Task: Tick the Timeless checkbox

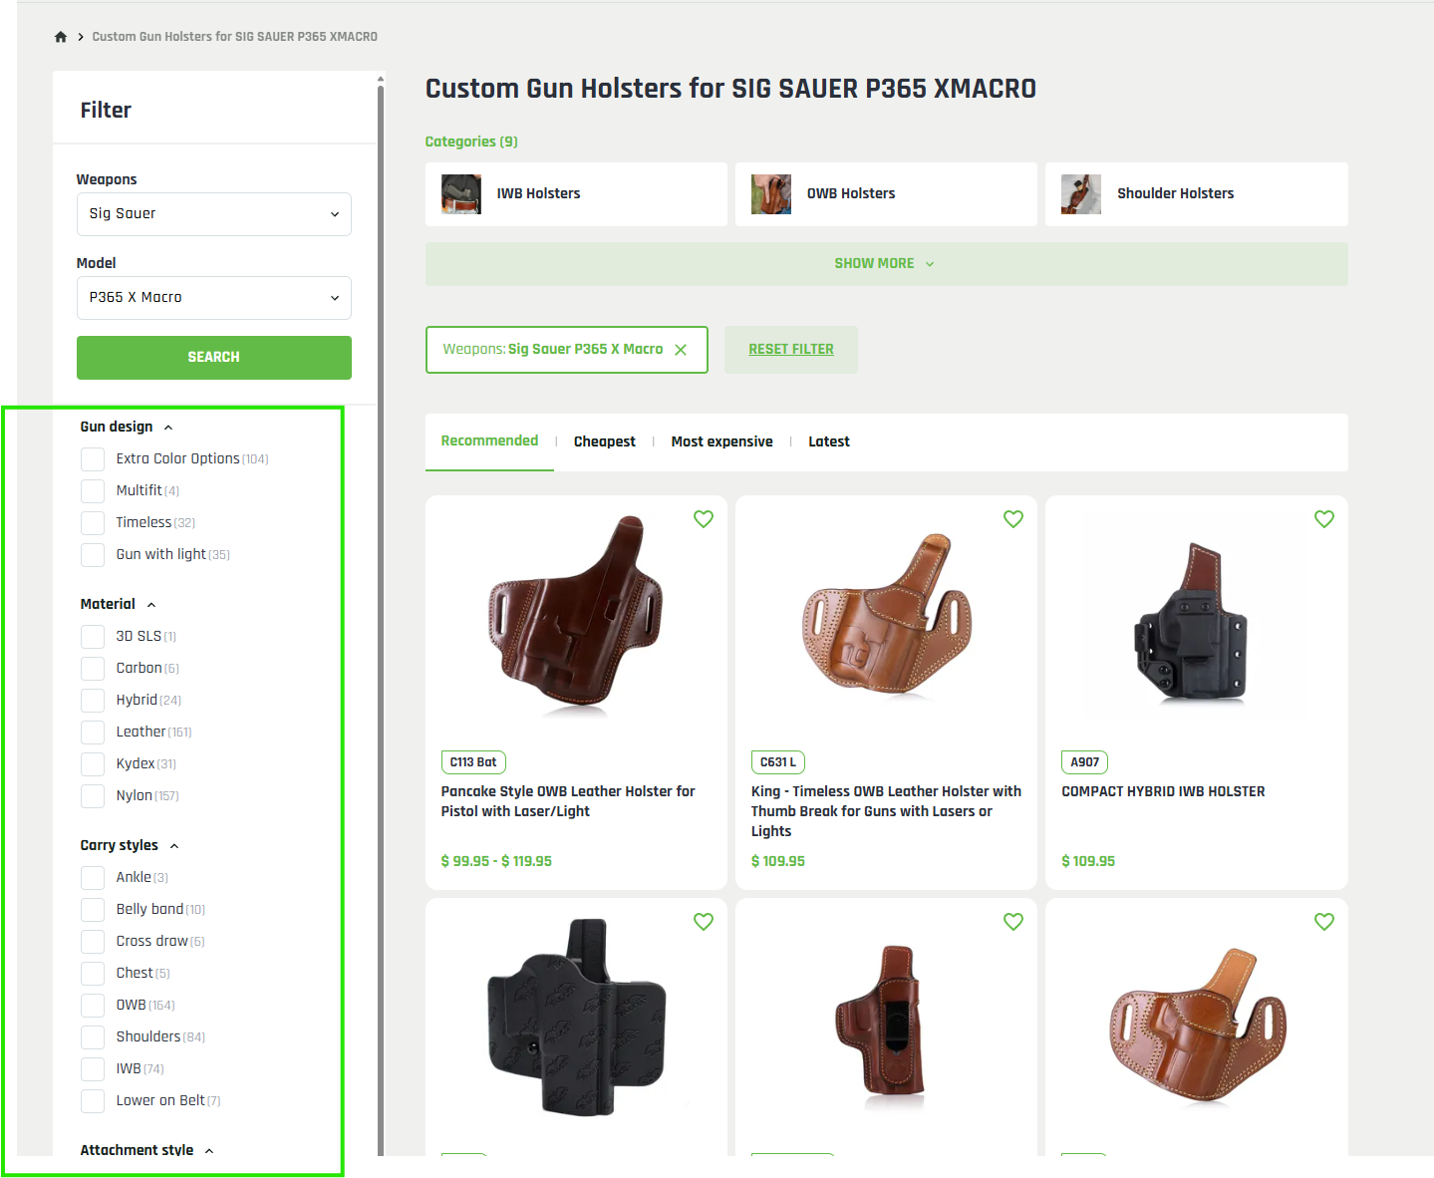Action: coord(93,523)
